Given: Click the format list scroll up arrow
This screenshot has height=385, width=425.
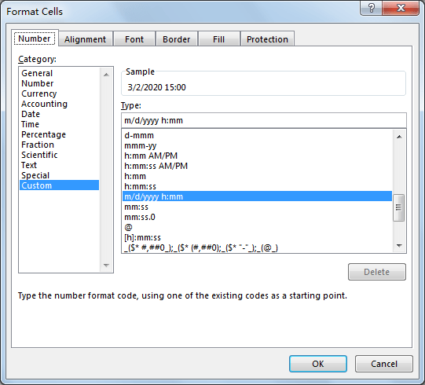Looking at the screenshot, I should tap(399, 137).
